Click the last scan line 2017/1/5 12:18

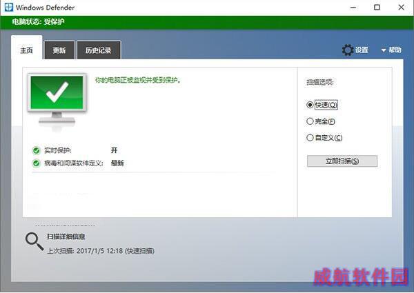pyautogui.click(x=101, y=250)
